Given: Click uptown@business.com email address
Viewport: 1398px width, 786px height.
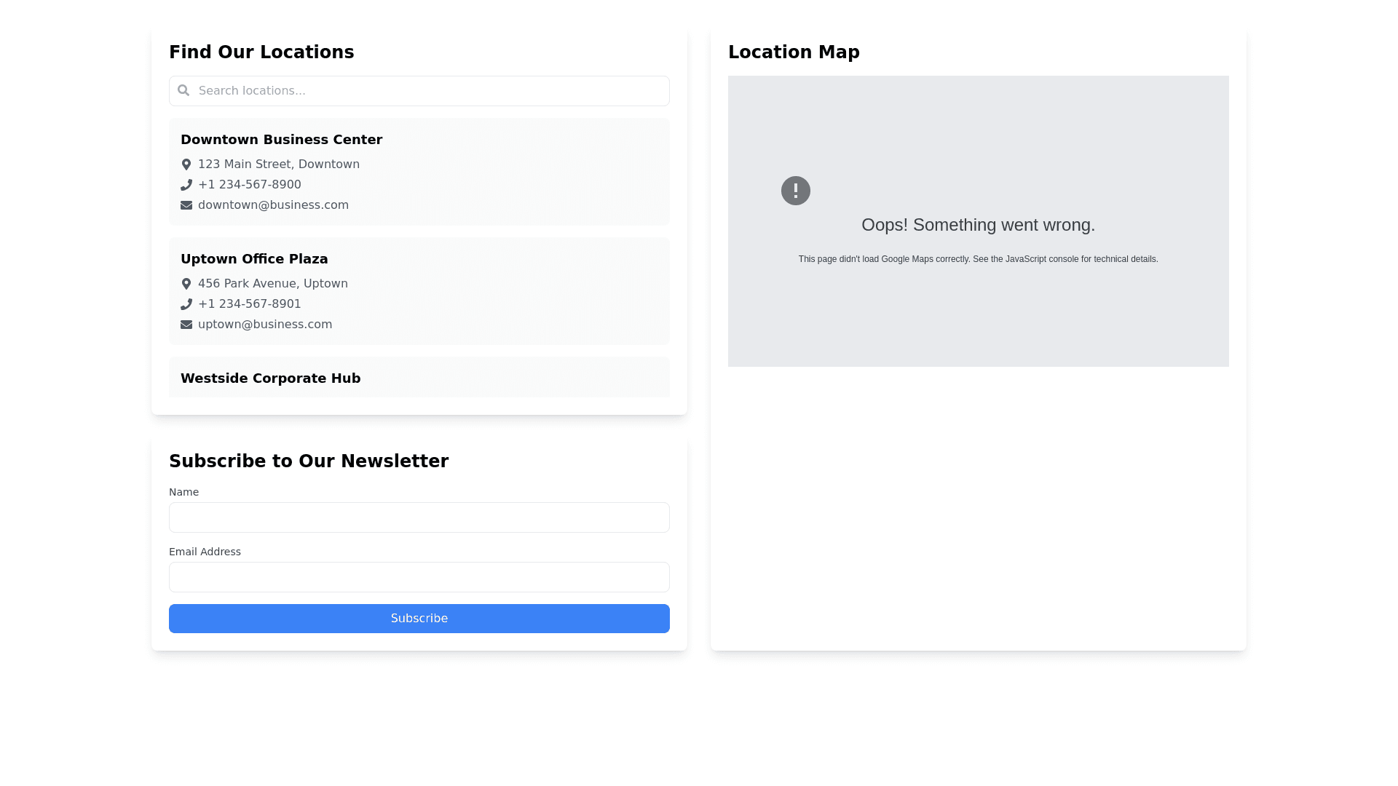Looking at the screenshot, I should click(265, 325).
